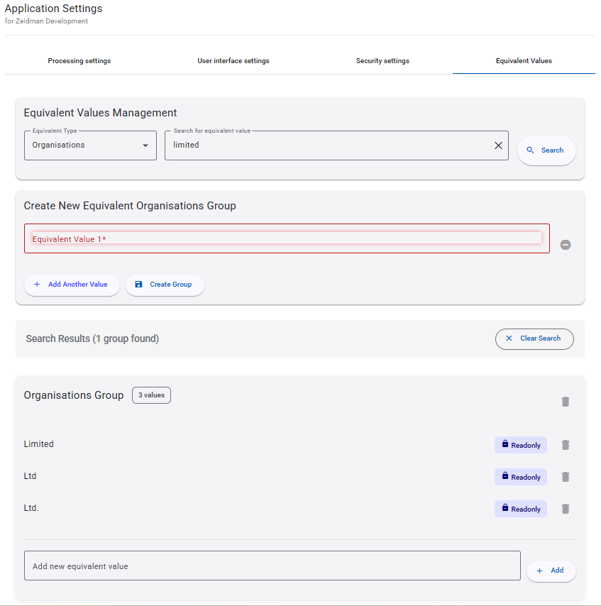601x606 pixels.
Task: Delete the 'Limited' value trash icon
Action: [566, 445]
